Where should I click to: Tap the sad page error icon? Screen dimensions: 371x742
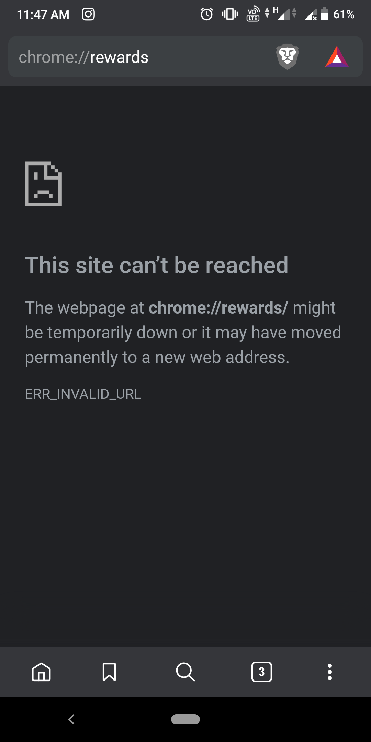(43, 184)
